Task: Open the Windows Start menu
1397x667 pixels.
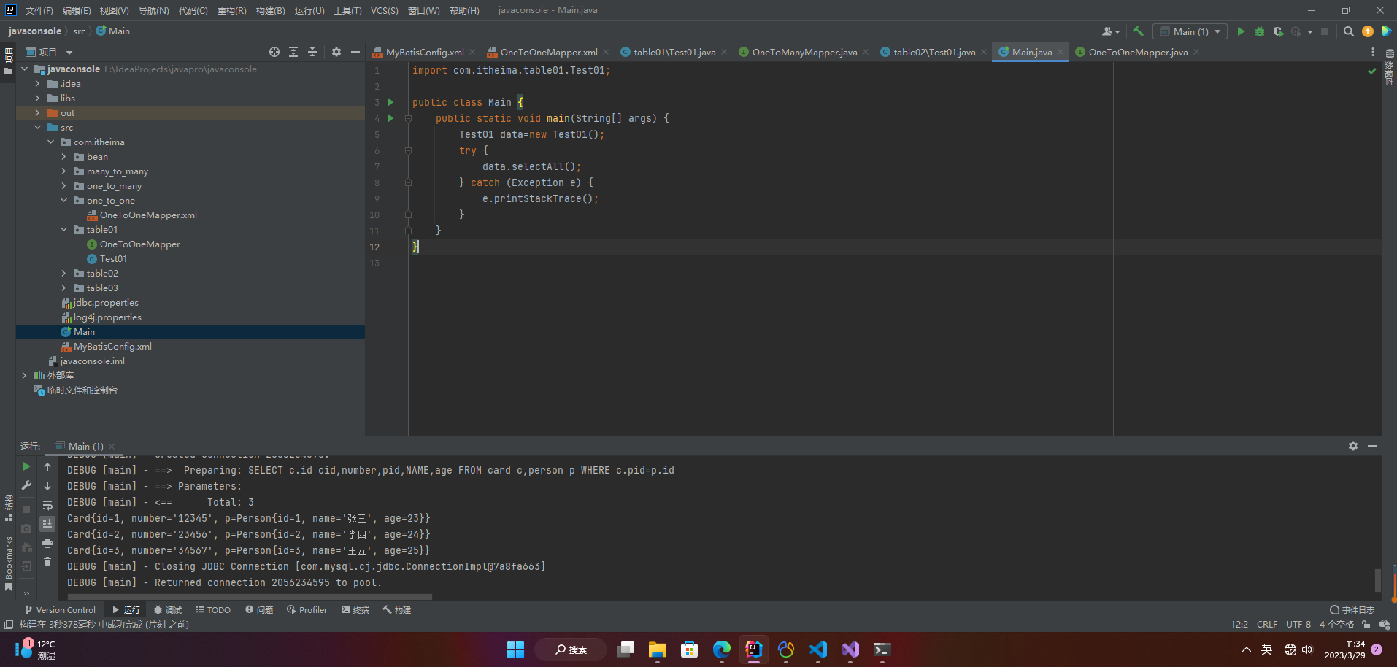Action: click(x=515, y=649)
